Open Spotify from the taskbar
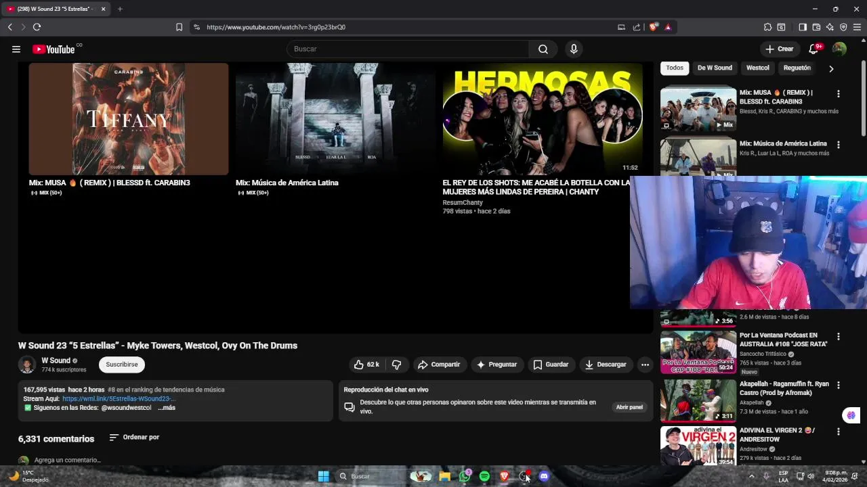 coord(484,476)
